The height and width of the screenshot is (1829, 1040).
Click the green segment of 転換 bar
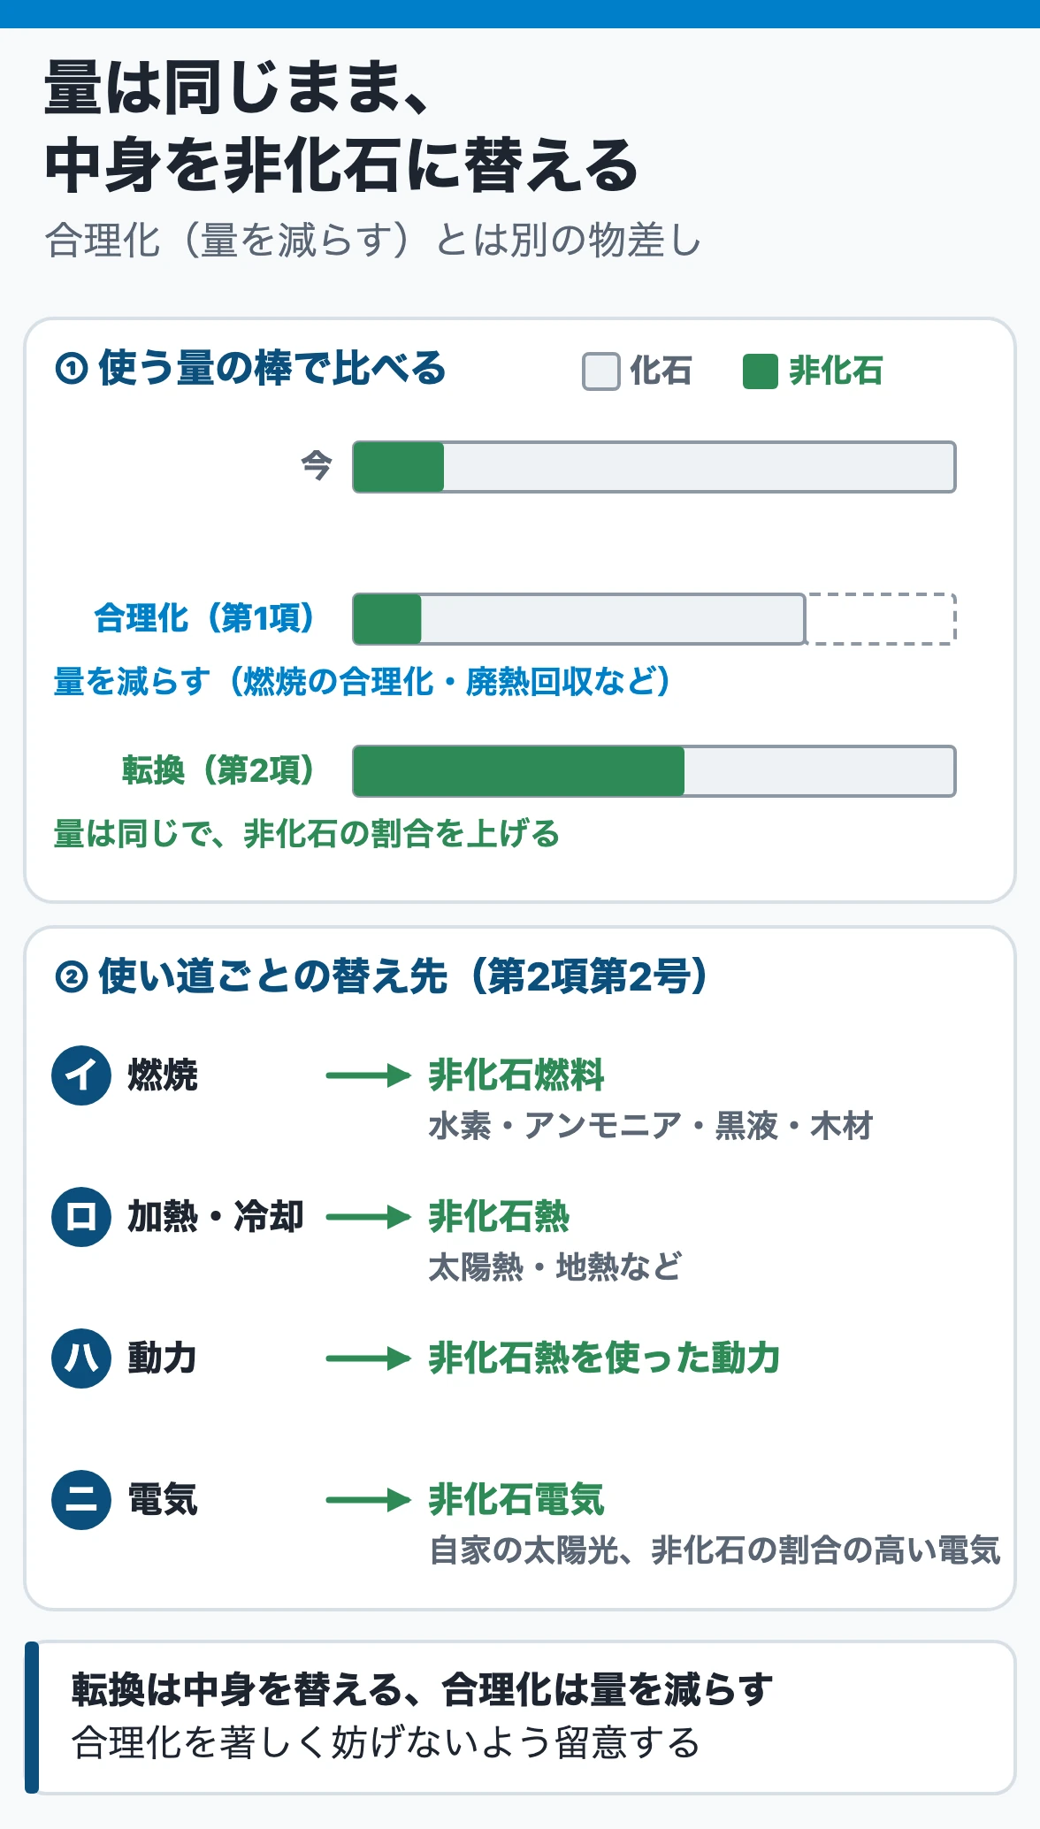tap(519, 771)
